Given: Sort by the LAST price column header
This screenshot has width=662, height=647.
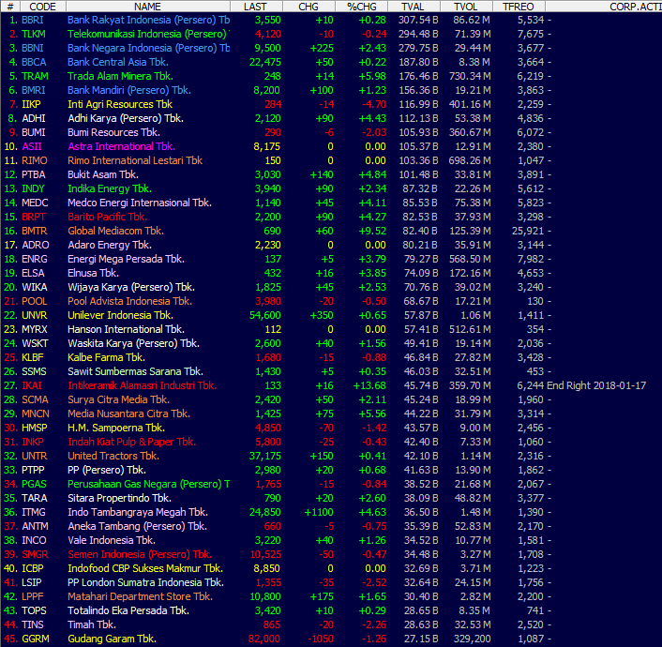Looking at the screenshot, I should coord(256,7).
